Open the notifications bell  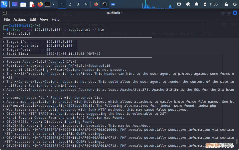pos(197,4)
